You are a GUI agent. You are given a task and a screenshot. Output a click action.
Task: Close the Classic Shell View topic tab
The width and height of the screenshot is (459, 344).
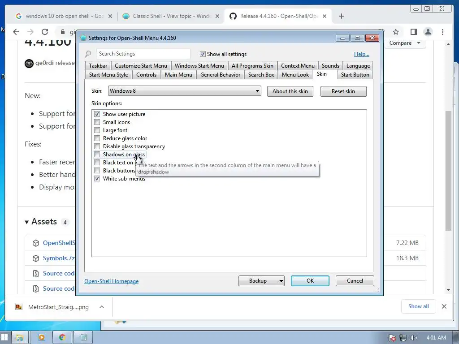217,16
